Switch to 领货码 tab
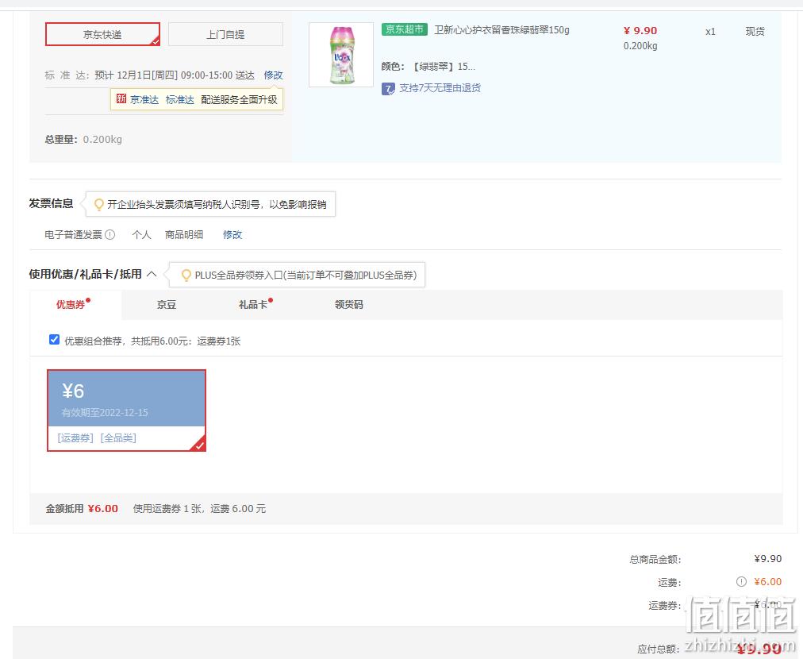This screenshot has height=659, width=803. (x=349, y=304)
